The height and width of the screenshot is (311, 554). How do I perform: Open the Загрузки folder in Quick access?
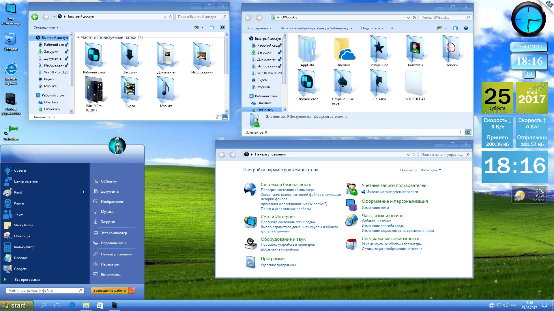tap(130, 58)
